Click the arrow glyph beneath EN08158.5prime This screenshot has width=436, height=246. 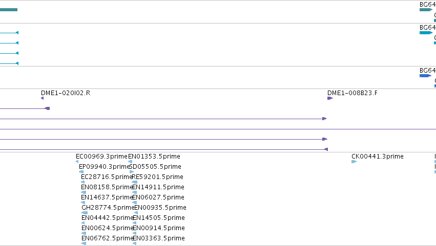(84, 192)
